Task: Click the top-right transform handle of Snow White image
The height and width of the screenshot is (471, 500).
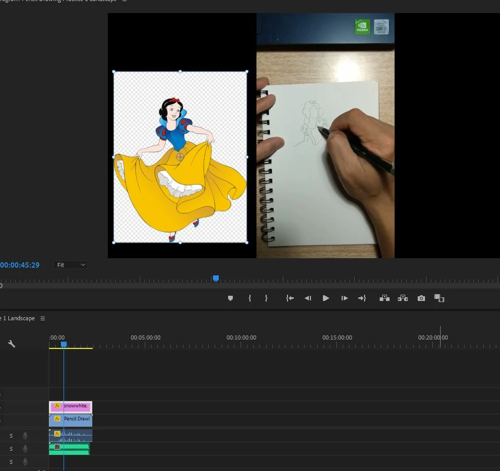Action: click(x=247, y=72)
